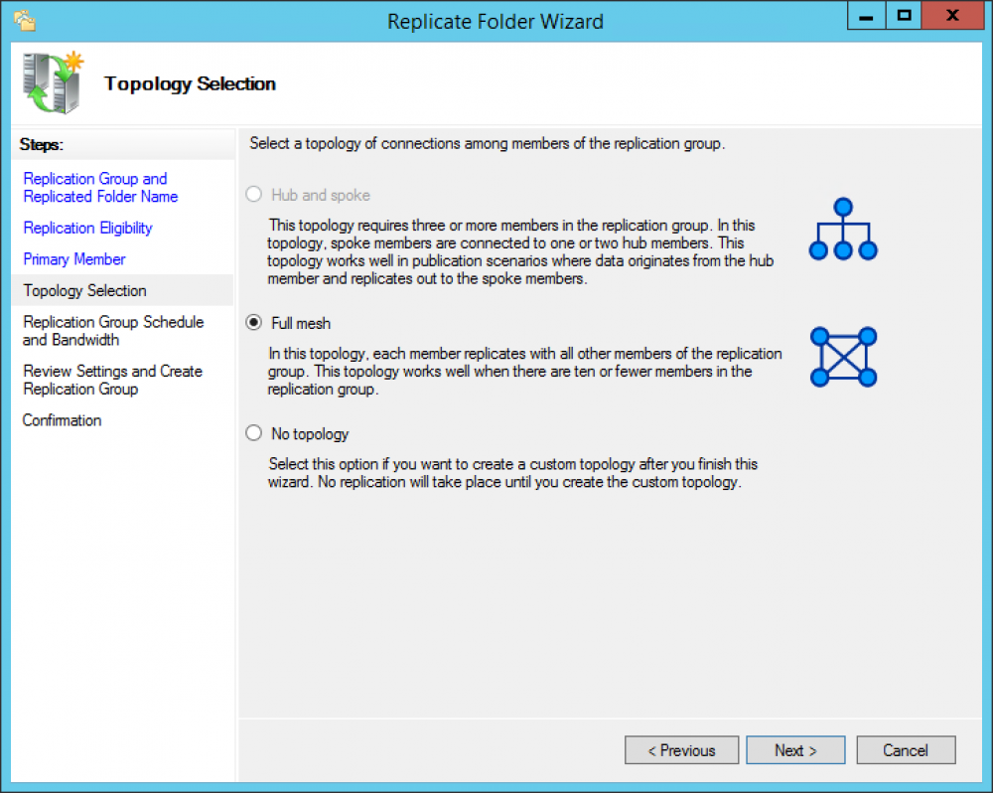Image resolution: width=993 pixels, height=793 pixels.
Task: Click the hub and spoke diagram icon
Action: click(842, 229)
